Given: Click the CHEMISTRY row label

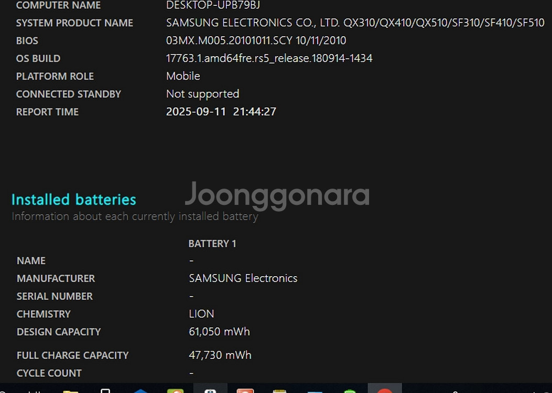Looking at the screenshot, I should coord(44,314).
